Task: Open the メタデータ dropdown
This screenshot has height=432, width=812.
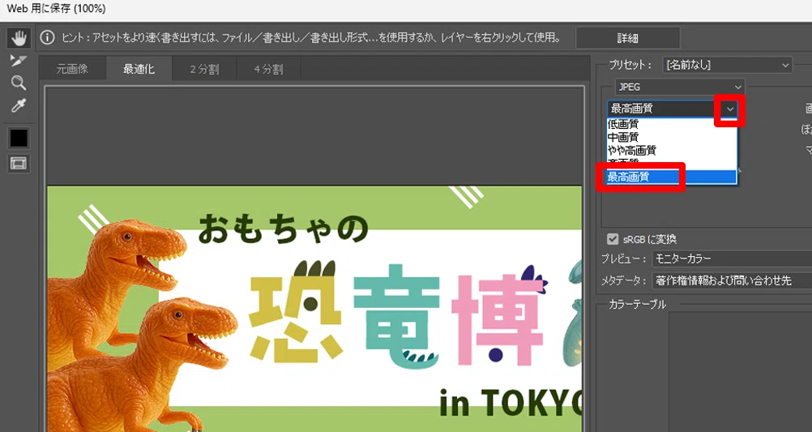Action: tap(732, 280)
